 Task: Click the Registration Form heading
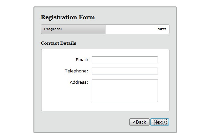tap(68, 17)
